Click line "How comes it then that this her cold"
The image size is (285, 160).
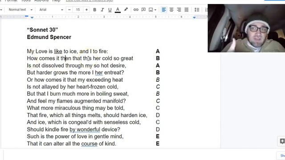(80, 58)
